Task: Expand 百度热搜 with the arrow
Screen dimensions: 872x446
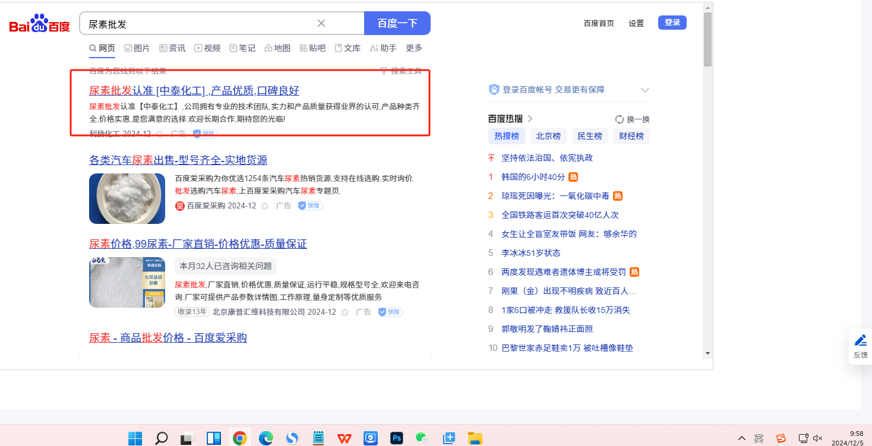Action: [x=530, y=119]
